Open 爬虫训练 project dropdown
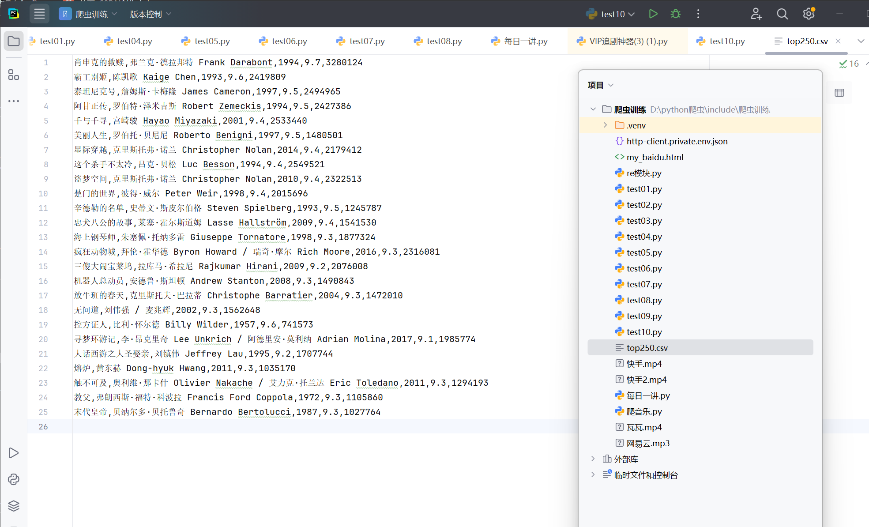 coord(91,14)
